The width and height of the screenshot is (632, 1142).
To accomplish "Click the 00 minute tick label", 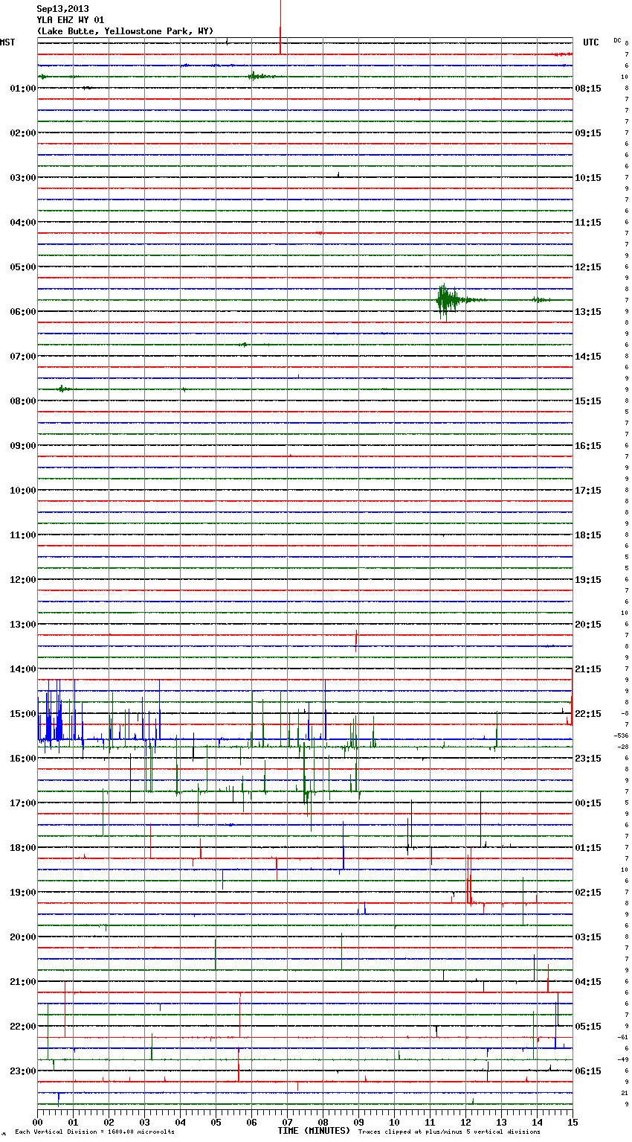I will point(37,1122).
